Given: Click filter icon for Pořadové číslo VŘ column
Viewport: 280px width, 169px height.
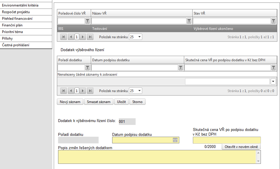Looking at the screenshot, I should click(x=87, y=21).
